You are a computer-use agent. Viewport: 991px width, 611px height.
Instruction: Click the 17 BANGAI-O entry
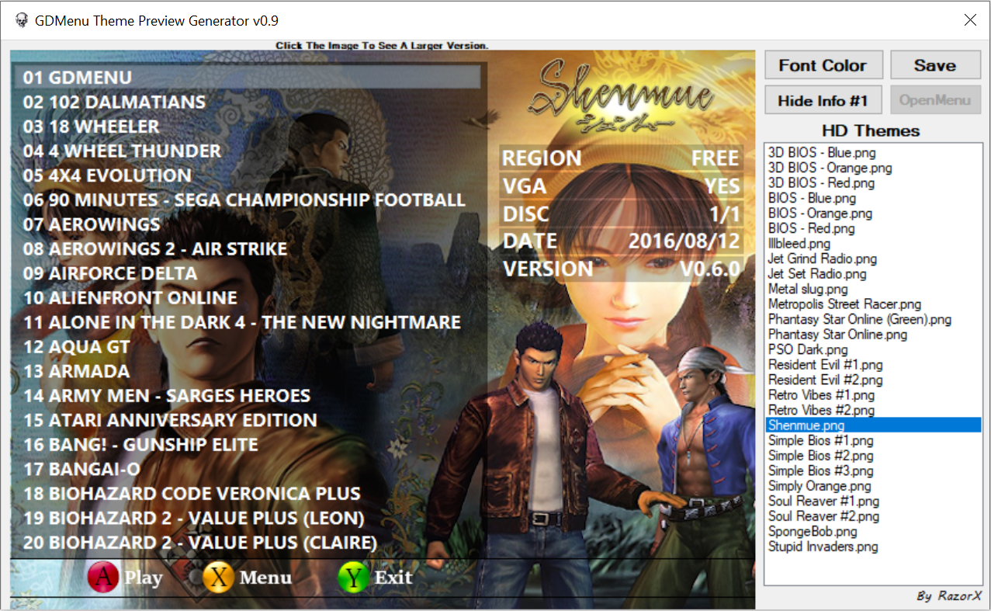[82, 469]
